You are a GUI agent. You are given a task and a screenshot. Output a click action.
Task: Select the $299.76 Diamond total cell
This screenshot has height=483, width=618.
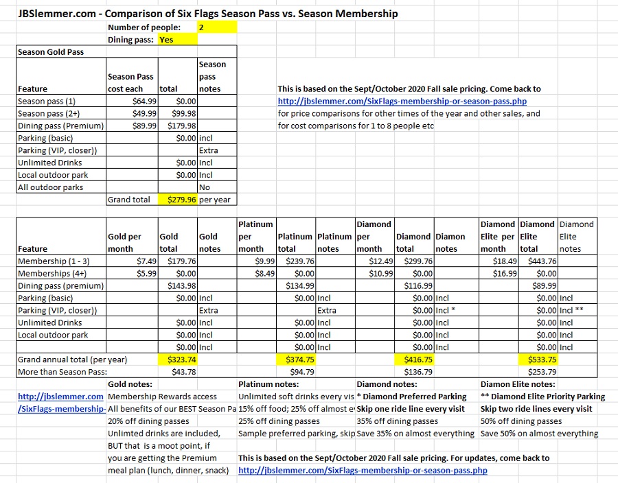point(414,261)
